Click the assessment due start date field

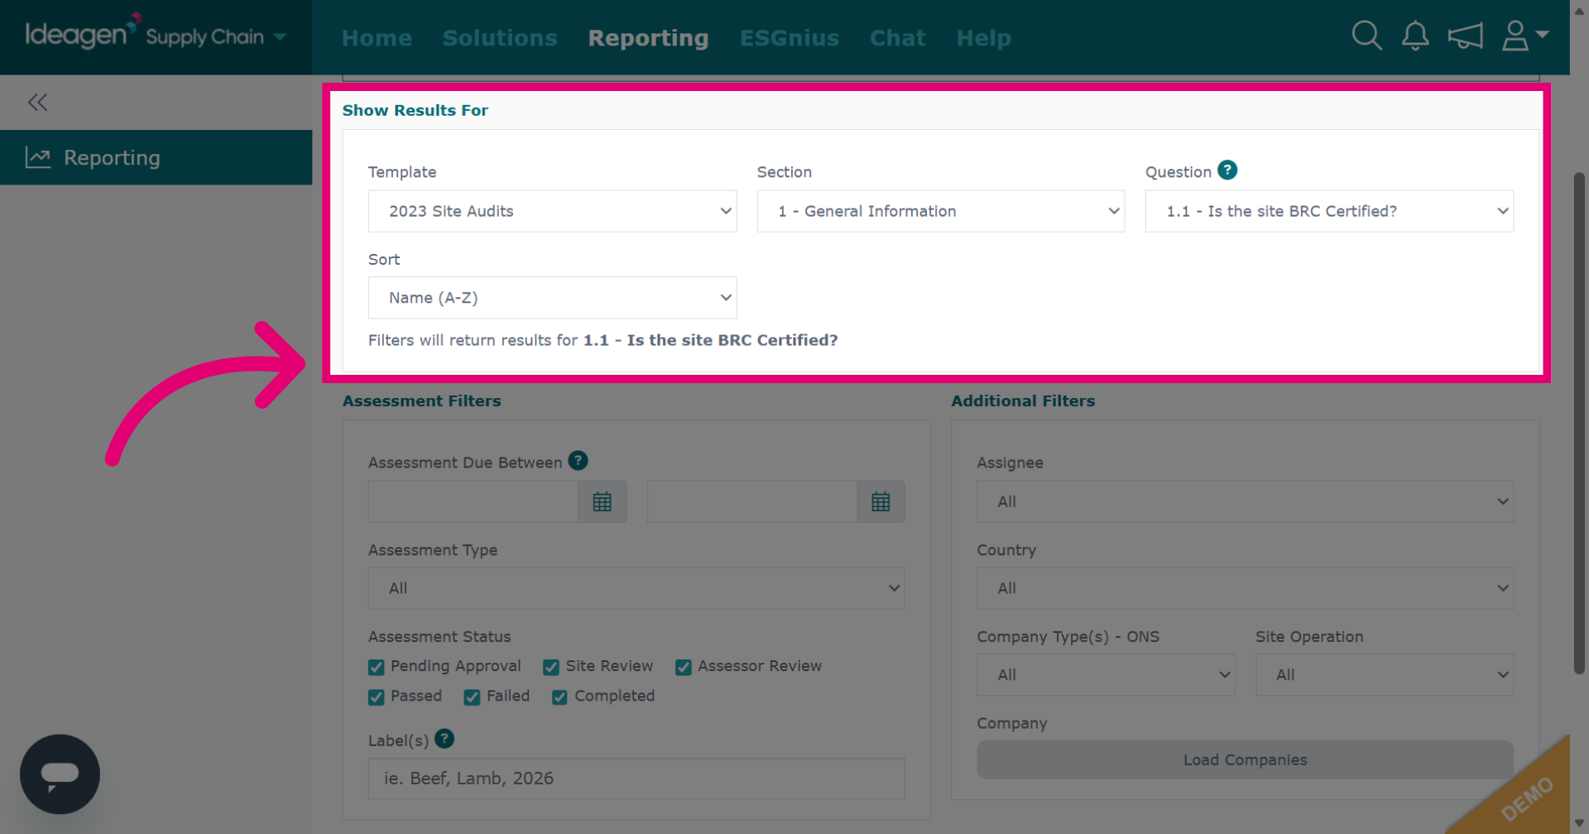point(473,501)
